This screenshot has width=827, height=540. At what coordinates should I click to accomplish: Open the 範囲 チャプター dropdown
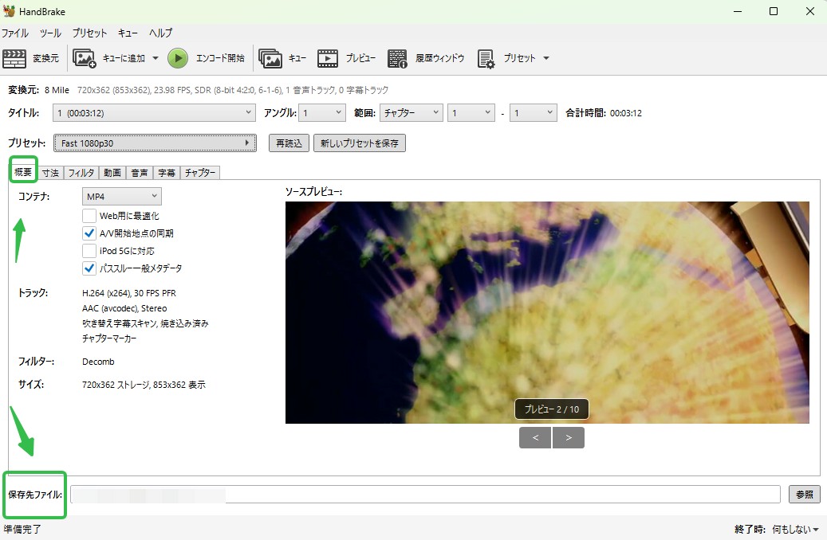[411, 113]
